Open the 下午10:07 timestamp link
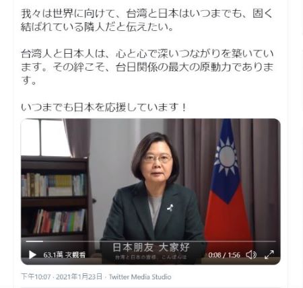The image size is (303, 288). pyautogui.click(x=36, y=277)
